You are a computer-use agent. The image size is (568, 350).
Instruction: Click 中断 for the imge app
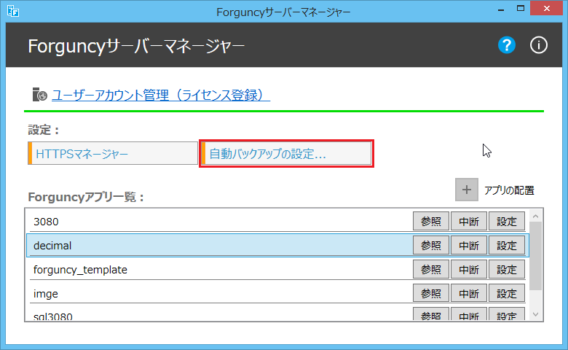(469, 293)
